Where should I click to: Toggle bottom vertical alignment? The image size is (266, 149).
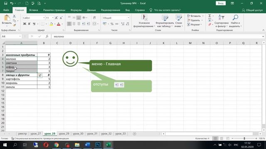79,17
